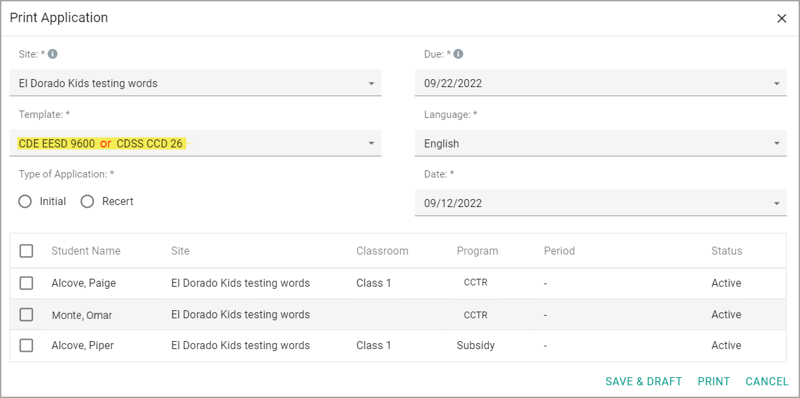Expand the Template dropdown
Viewport: 800px width, 398px height.
coord(196,143)
